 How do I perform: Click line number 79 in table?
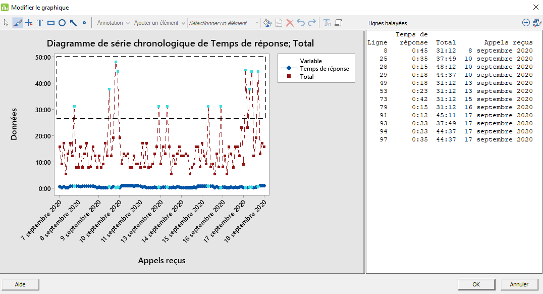point(384,108)
